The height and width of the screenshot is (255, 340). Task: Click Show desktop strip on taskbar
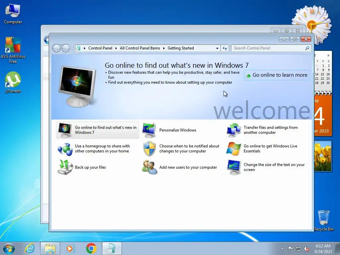(338, 248)
